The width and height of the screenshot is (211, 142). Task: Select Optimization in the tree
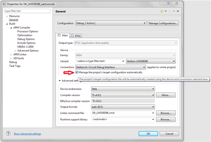(x=25, y=35)
